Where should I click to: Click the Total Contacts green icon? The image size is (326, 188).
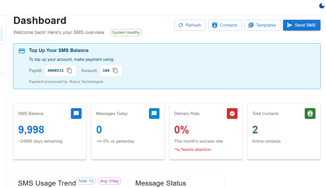point(310,114)
